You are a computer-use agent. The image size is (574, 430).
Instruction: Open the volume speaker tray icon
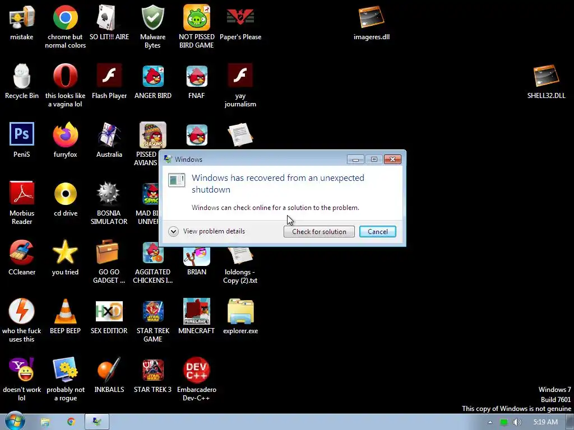click(517, 422)
